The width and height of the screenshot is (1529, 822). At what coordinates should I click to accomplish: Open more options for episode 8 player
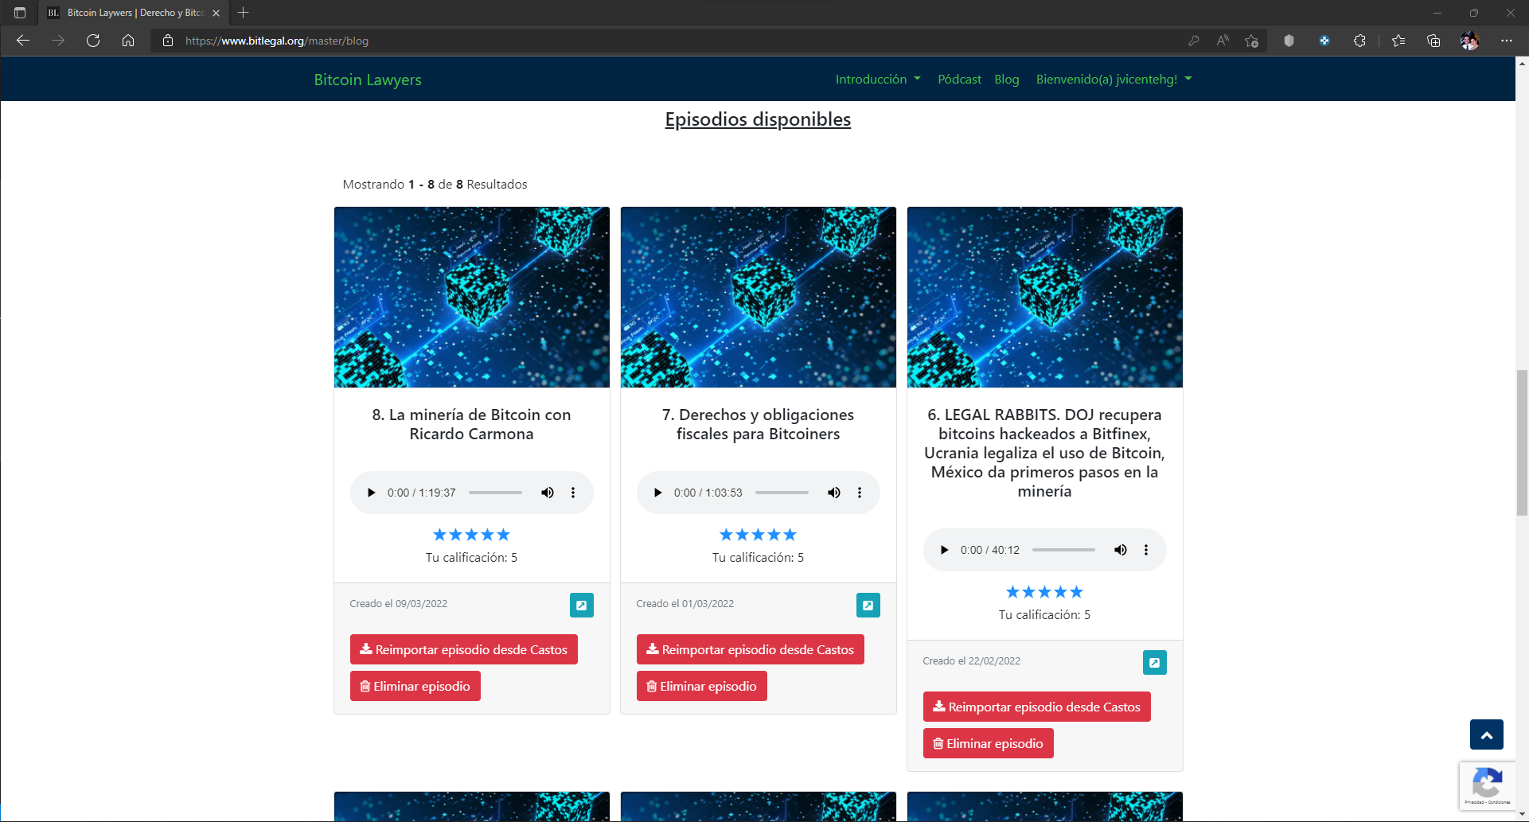573,493
